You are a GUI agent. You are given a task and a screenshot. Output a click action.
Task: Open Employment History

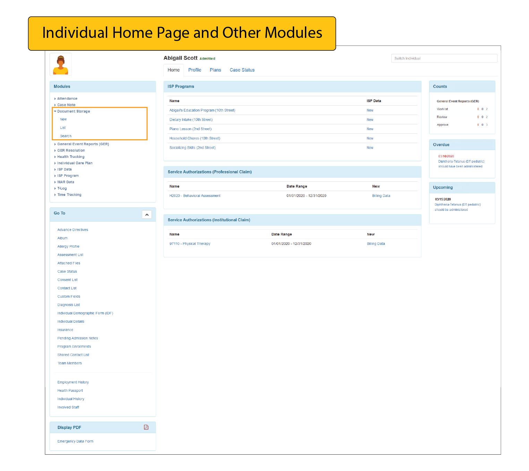(73, 382)
